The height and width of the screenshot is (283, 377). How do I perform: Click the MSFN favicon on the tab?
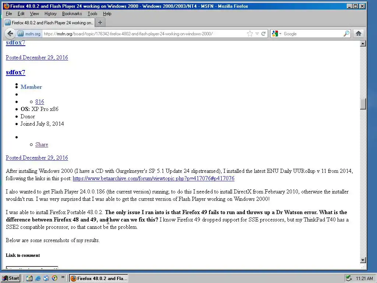pos(8,22)
